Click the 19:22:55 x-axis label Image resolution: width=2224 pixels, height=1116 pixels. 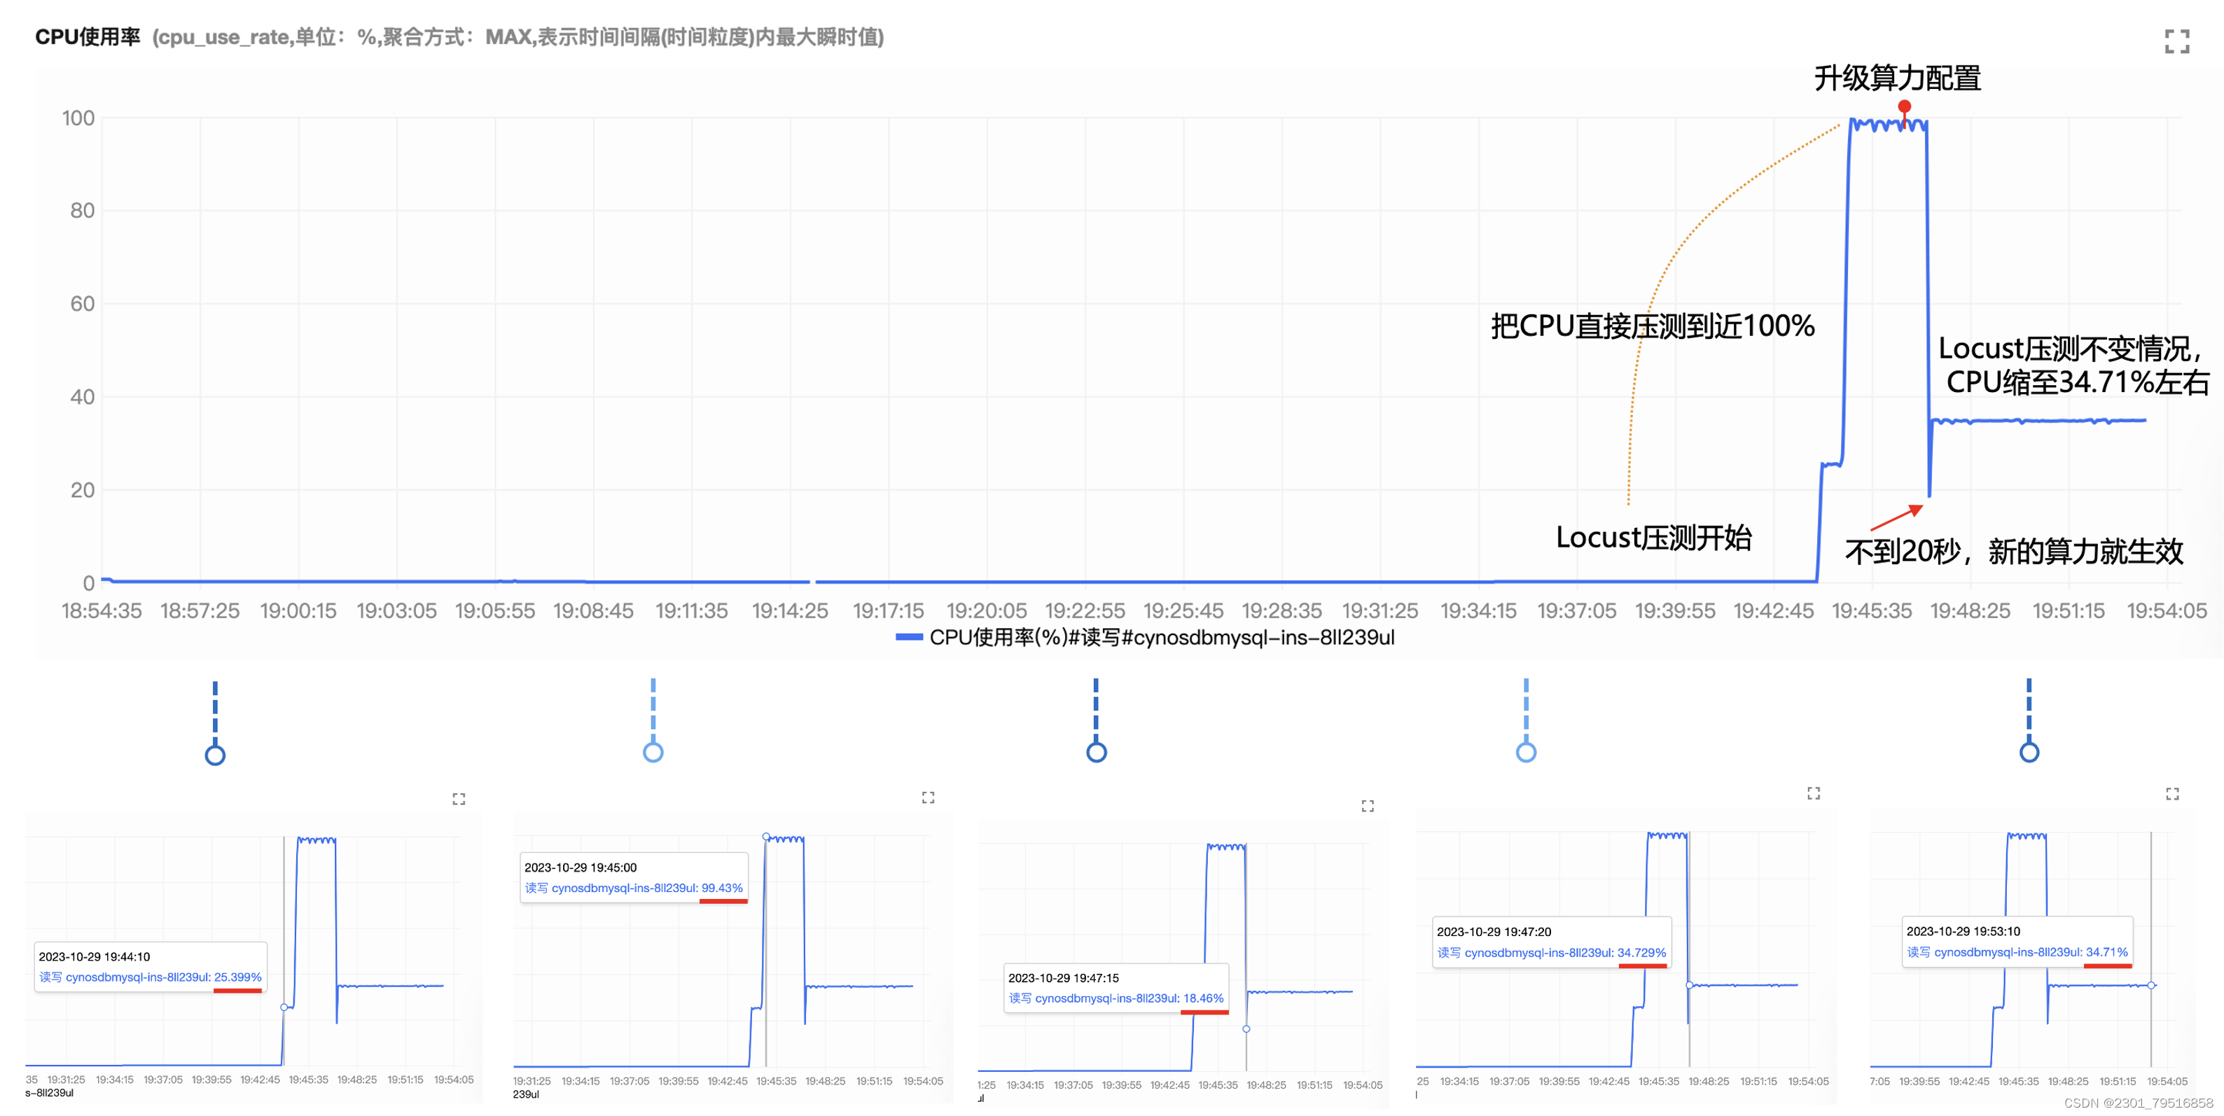click(1086, 611)
